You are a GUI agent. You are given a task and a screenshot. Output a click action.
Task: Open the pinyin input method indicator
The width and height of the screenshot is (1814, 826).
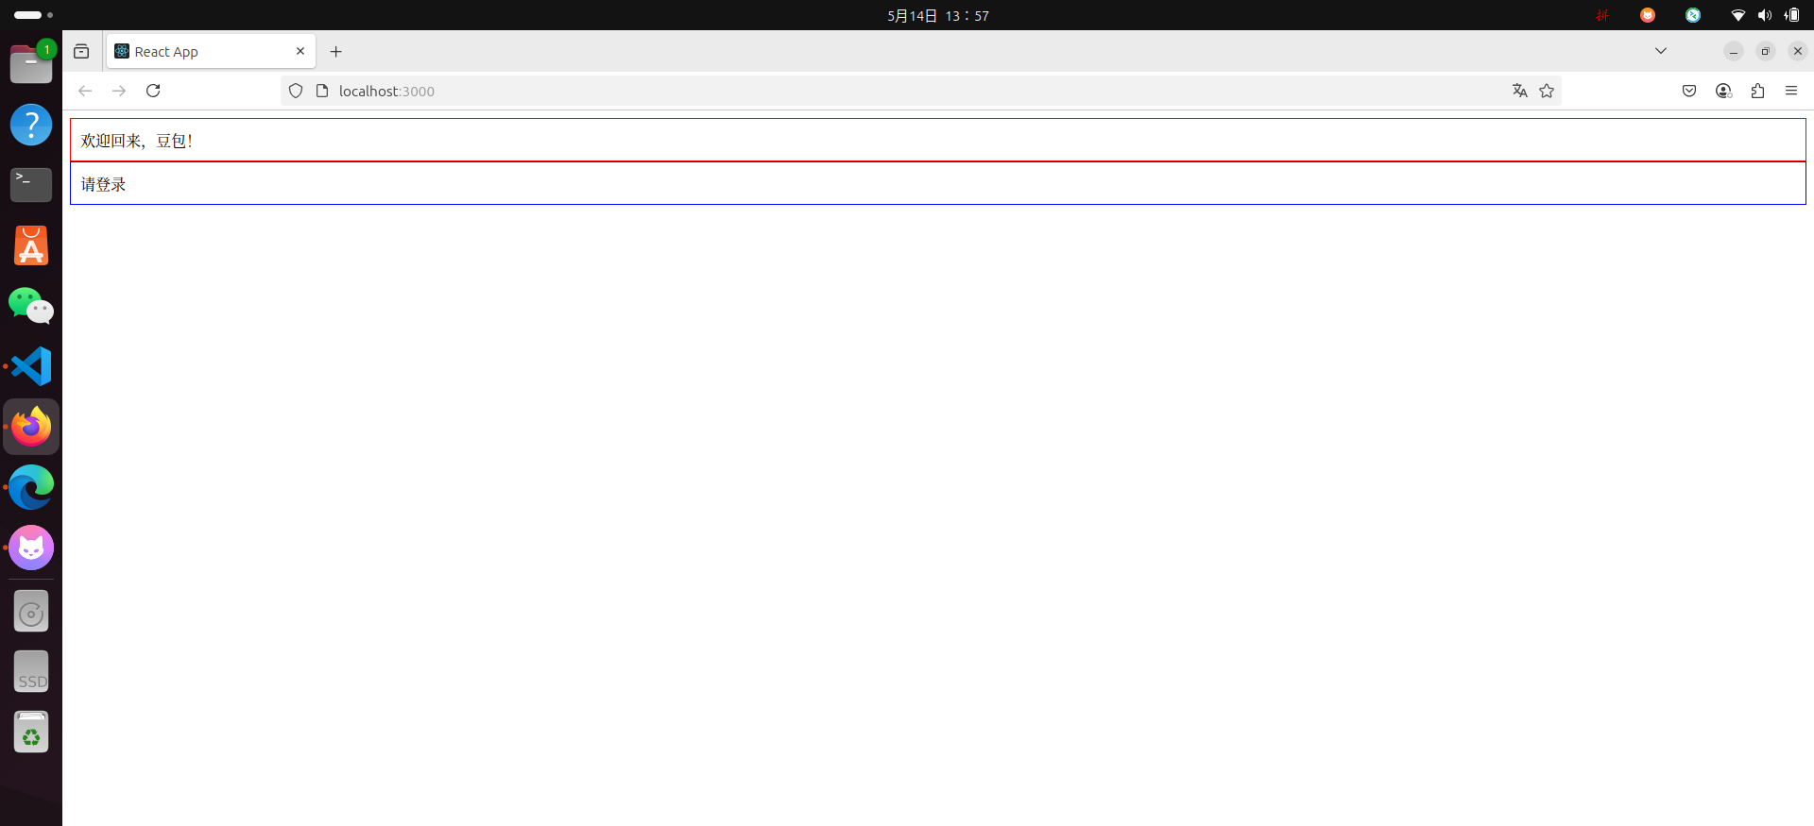click(1602, 15)
